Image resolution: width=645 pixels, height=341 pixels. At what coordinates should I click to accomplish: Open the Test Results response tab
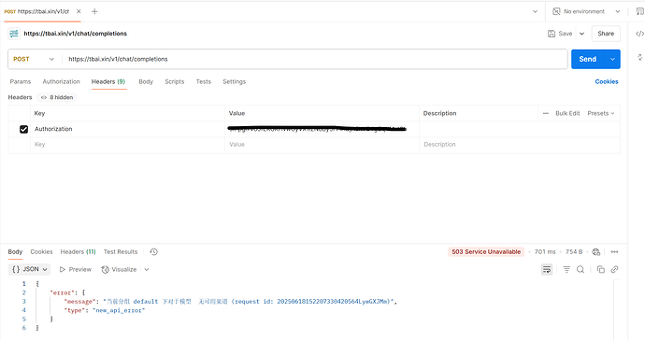coord(121,251)
